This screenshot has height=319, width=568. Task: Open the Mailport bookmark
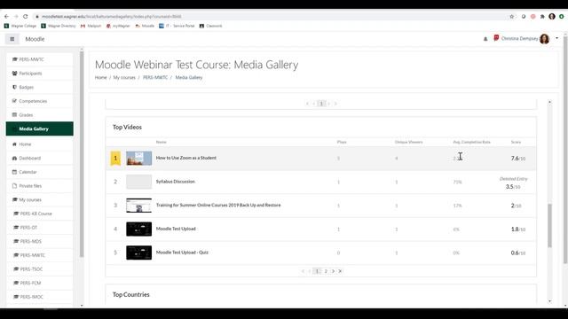[x=91, y=26]
